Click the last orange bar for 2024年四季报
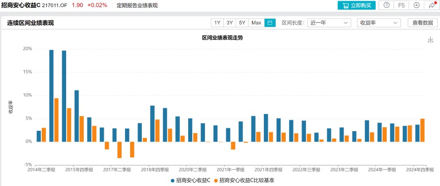Viewport: 440px width, 186px height. [x=422, y=130]
